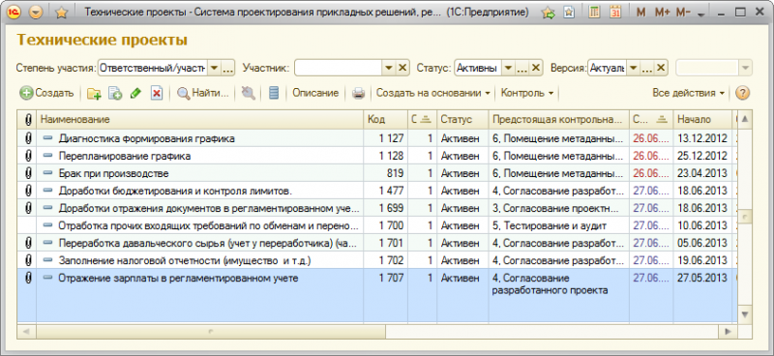The width and height of the screenshot is (774, 356).
Task: Click horizontal scrollbar right arrow
Action: pos(728,332)
